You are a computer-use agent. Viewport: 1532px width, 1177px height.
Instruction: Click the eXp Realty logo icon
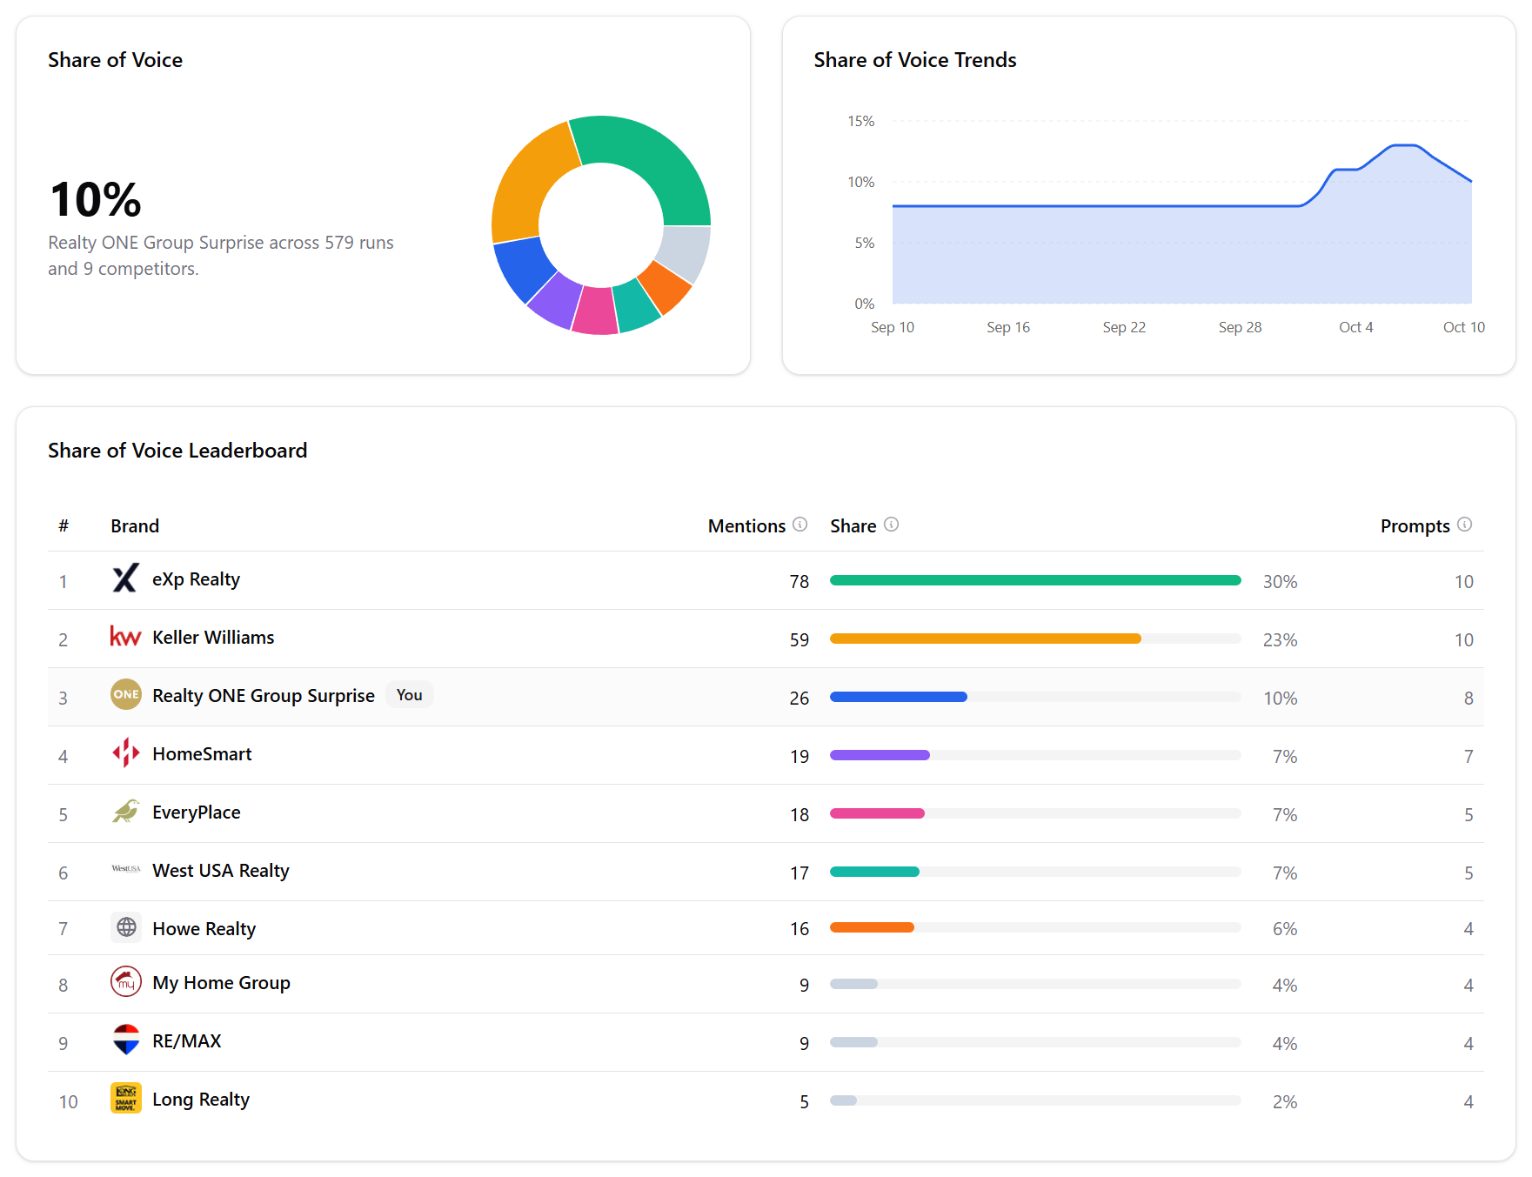[x=126, y=578]
